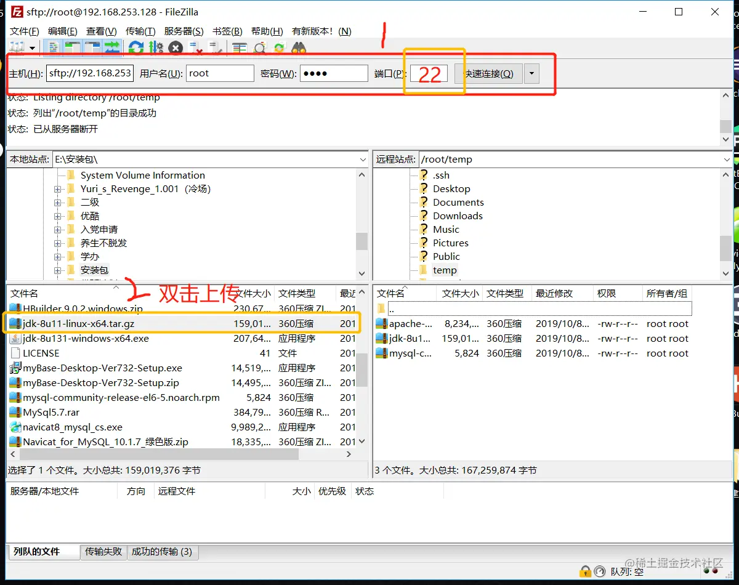Disconnect from the current server
739x585 pixels.
tap(196, 47)
